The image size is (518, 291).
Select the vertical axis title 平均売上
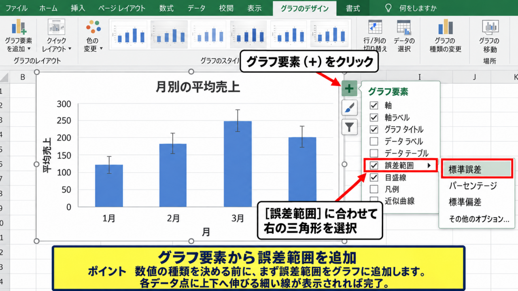pos(47,155)
